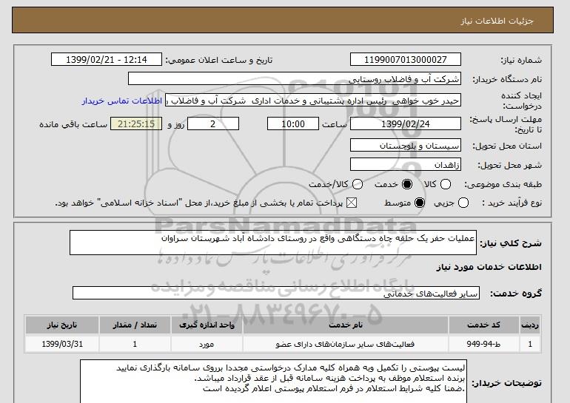Click the deadline hour field 10:00
This screenshot has width=570, height=403.
293,123
